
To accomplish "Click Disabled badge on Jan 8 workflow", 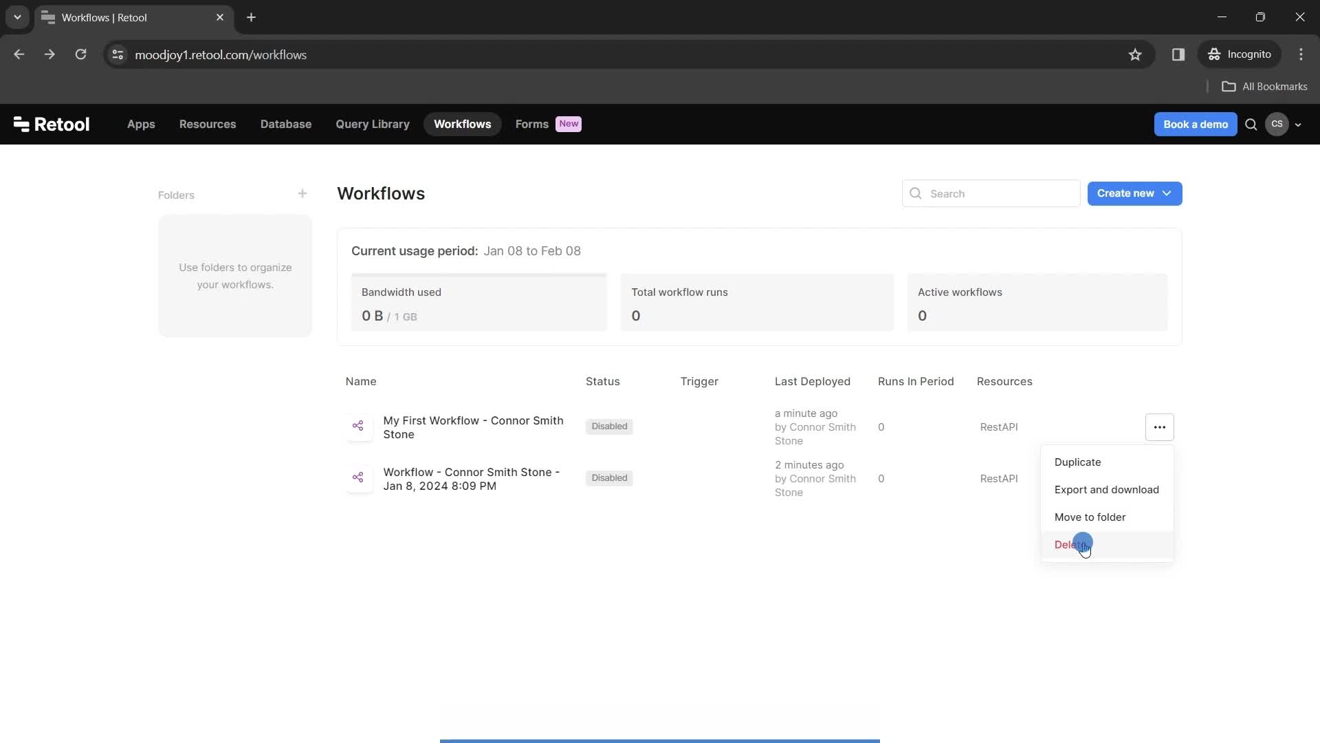I will tap(609, 478).
